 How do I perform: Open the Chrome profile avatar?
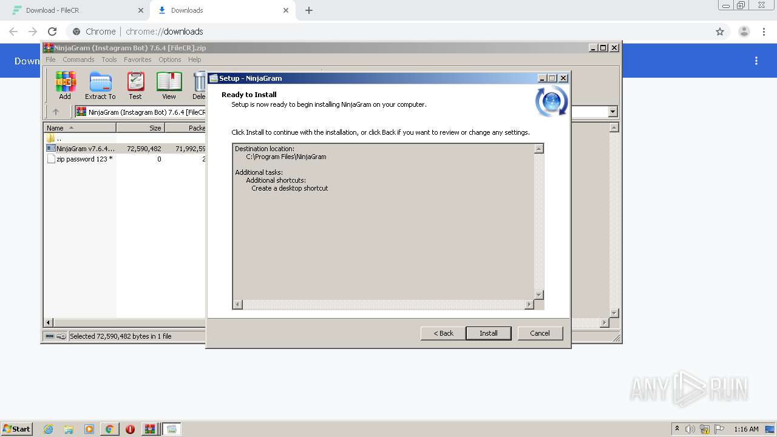[x=744, y=32]
